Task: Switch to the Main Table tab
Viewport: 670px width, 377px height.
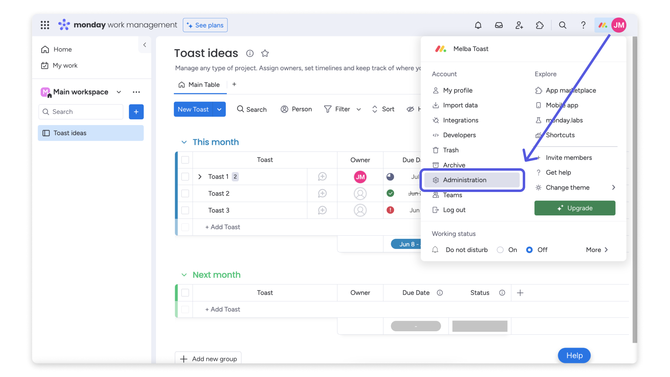Action: pos(199,85)
